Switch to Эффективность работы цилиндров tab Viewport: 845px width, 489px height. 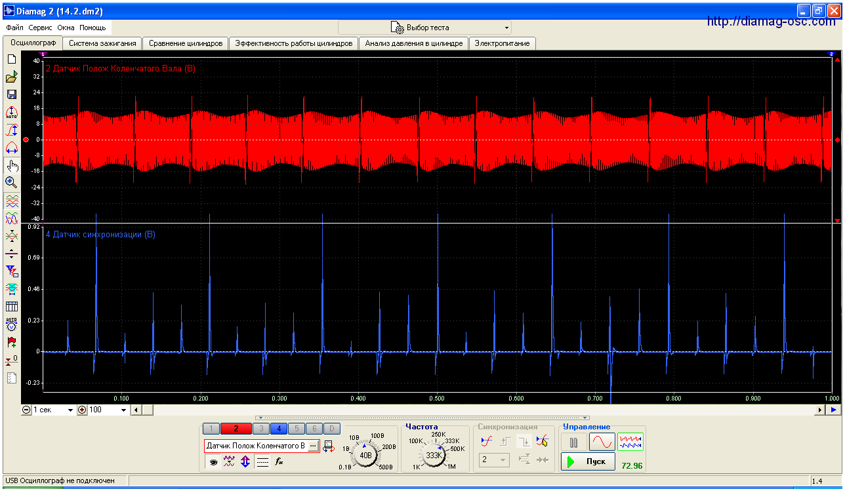(x=294, y=43)
